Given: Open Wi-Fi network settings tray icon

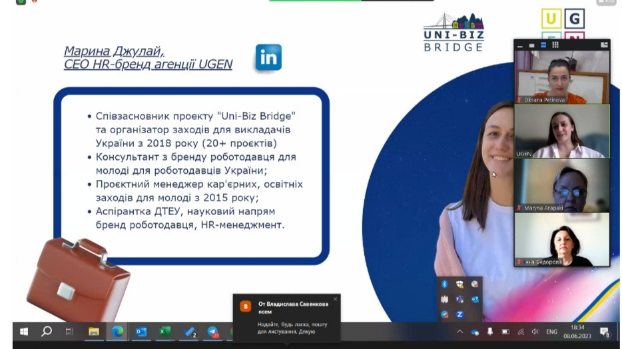Looking at the screenshot, I should [521, 332].
